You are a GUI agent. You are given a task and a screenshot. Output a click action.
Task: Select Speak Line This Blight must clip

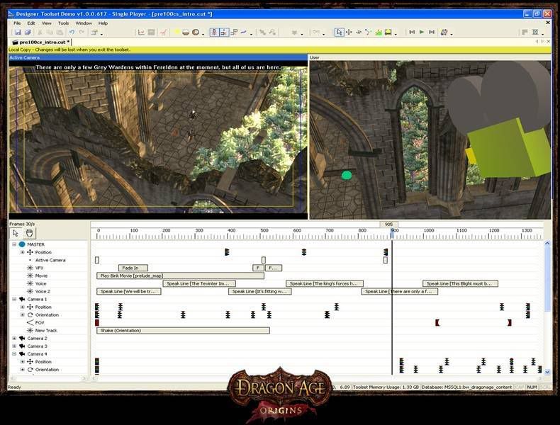[x=460, y=284]
